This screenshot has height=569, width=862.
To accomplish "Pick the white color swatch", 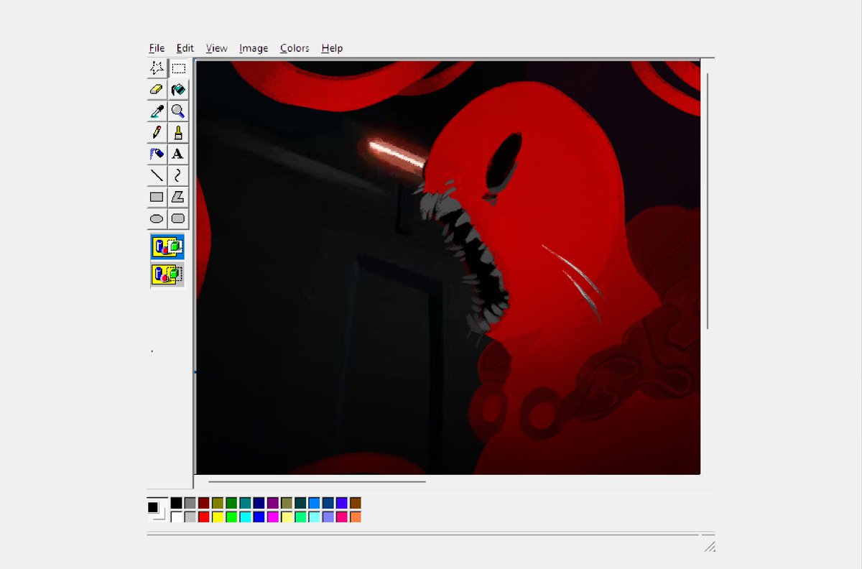I will (x=176, y=517).
